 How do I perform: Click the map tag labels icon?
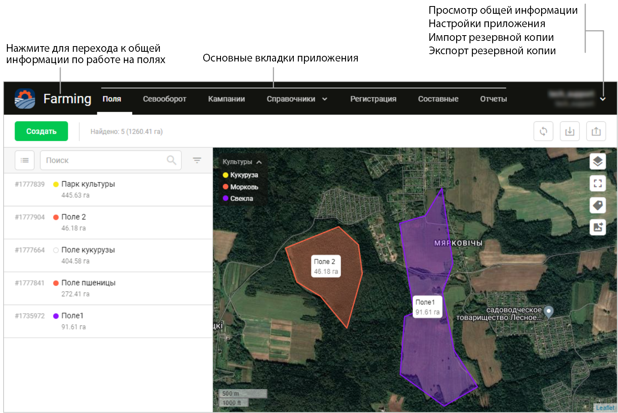598,205
